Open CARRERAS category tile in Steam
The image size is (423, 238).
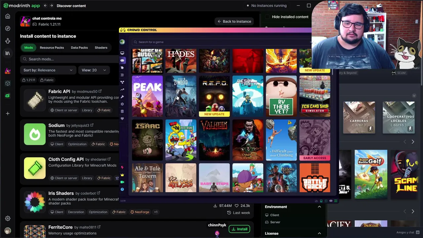click(359, 117)
